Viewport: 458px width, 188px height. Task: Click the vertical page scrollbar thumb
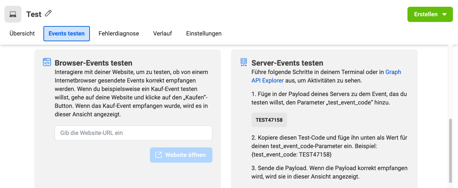(x=451, y=150)
